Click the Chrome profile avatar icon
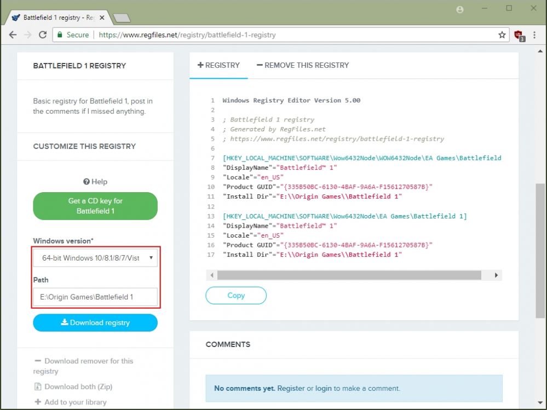 tap(459, 9)
